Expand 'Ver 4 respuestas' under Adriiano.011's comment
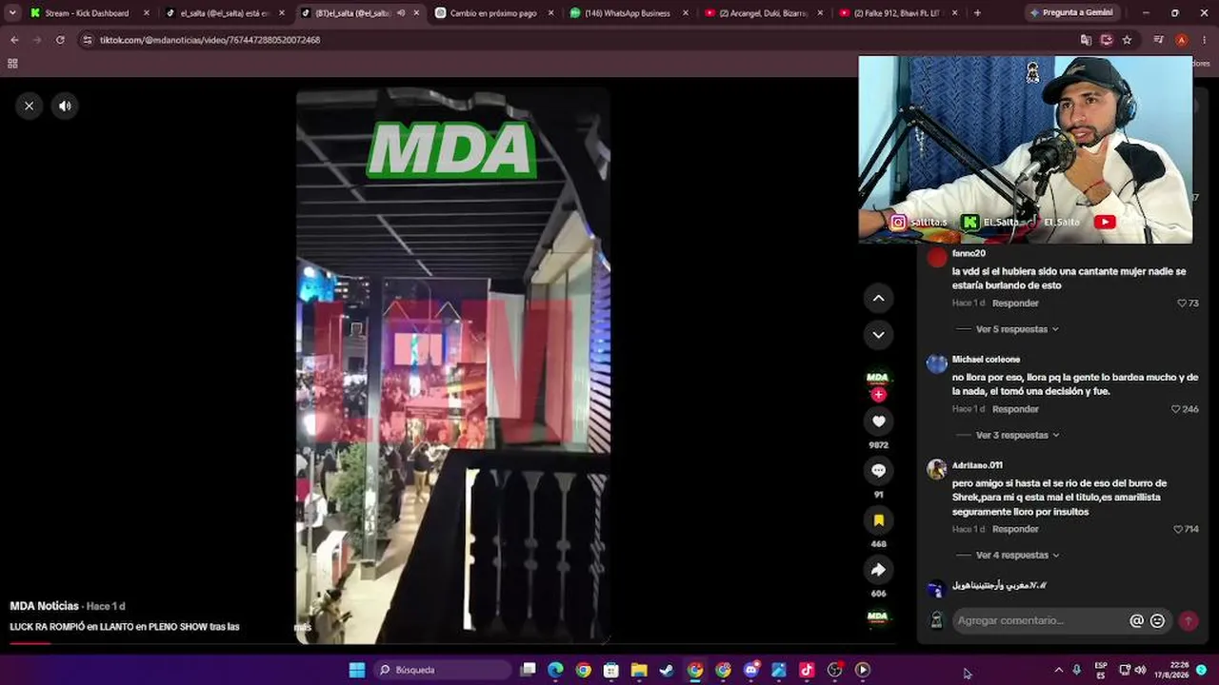Image resolution: width=1219 pixels, height=685 pixels. click(x=1016, y=555)
